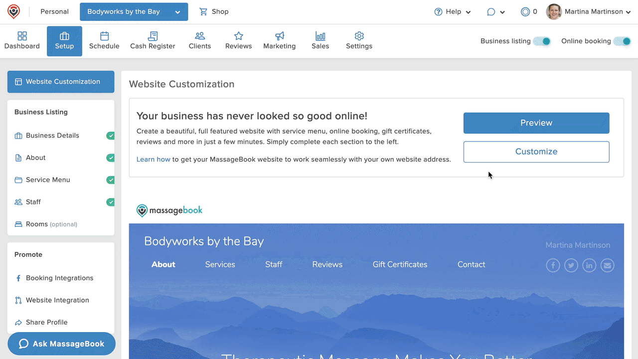Click Martina Martinson's profile photo
The image size is (638, 359).
[x=554, y=12]
